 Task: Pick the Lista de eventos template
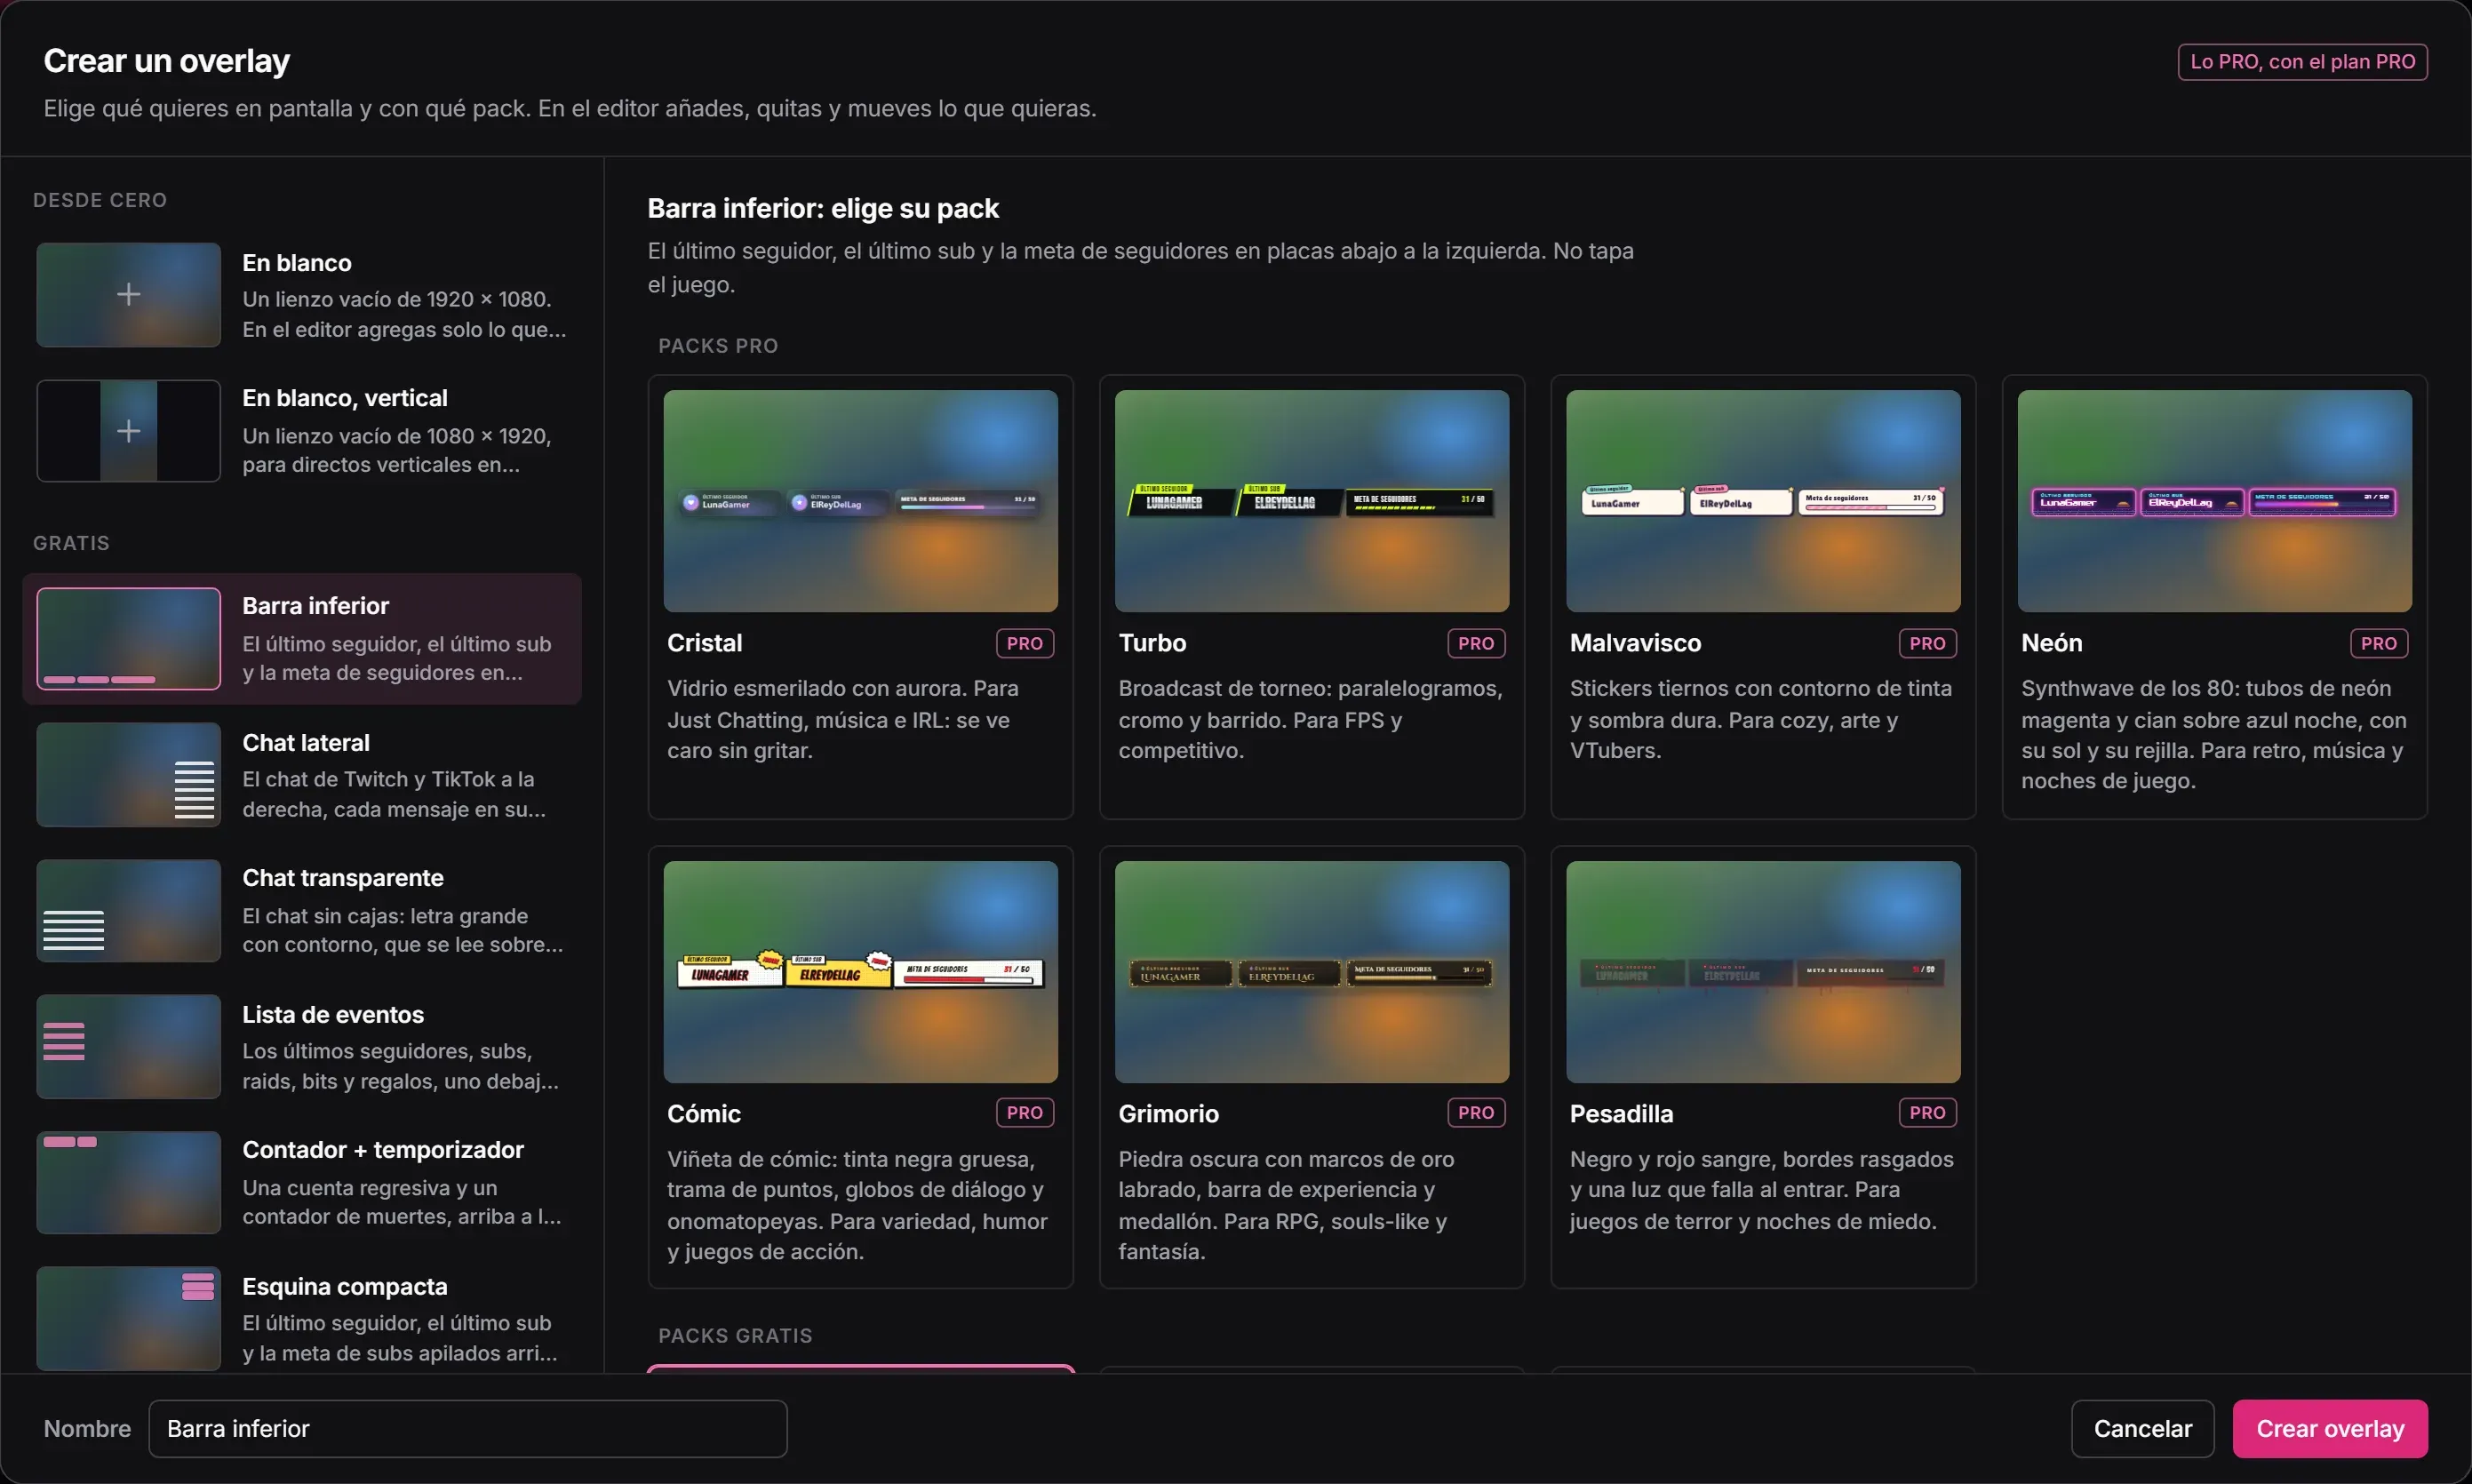point(302,1047)
